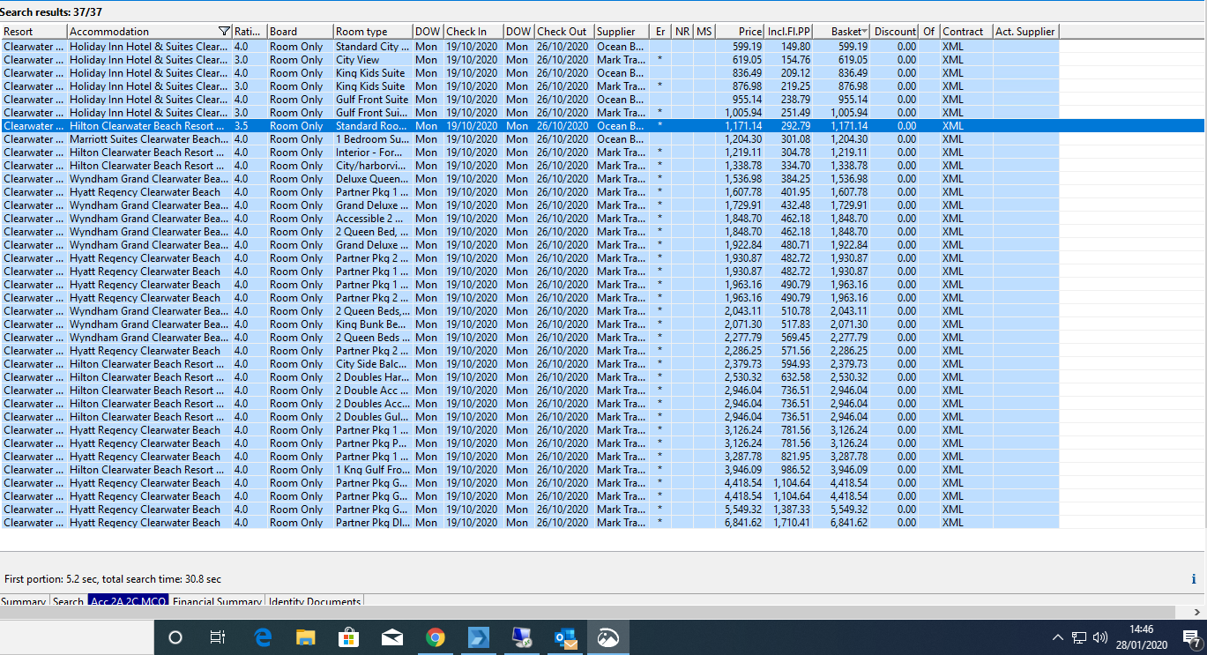This screenshot has height=655, width=1207.
Task: Click the right arrow of horizontal scrollbar
Action: tap(1196, 612)
